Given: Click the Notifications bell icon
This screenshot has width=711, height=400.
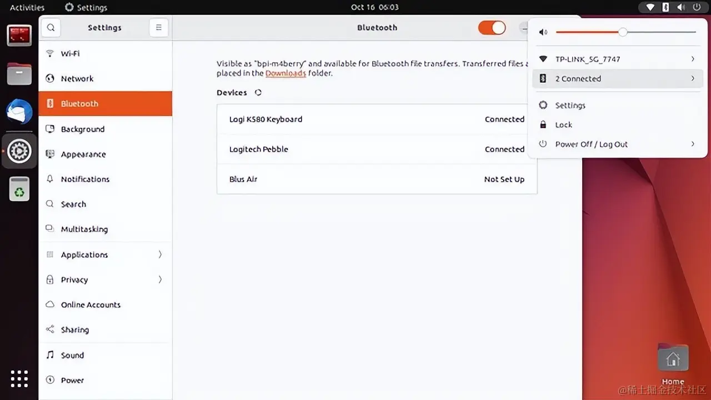Looking at the screenshot, I should click(50, 179).
